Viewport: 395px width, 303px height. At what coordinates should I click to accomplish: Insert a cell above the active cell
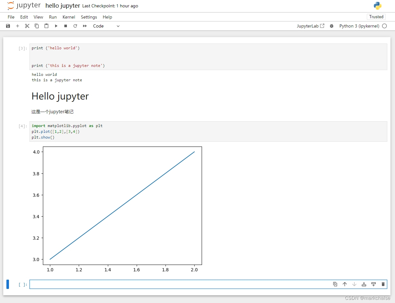click(x=364, y=284)
